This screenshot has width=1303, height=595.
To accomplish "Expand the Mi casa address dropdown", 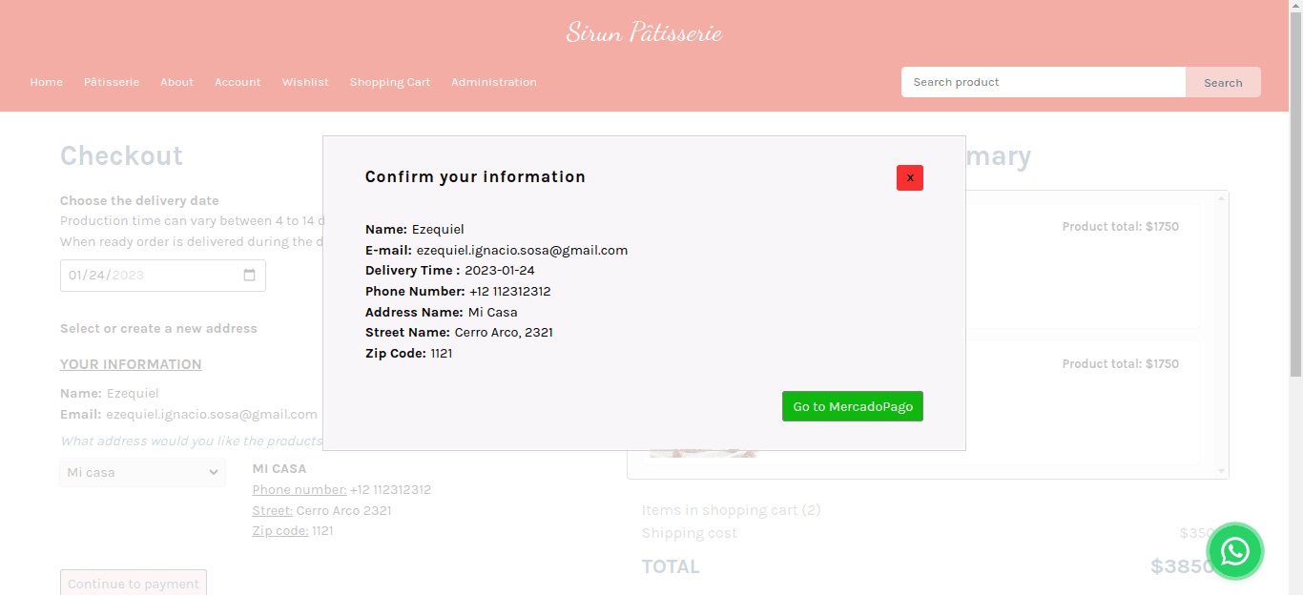I will [x=142, y=472].
